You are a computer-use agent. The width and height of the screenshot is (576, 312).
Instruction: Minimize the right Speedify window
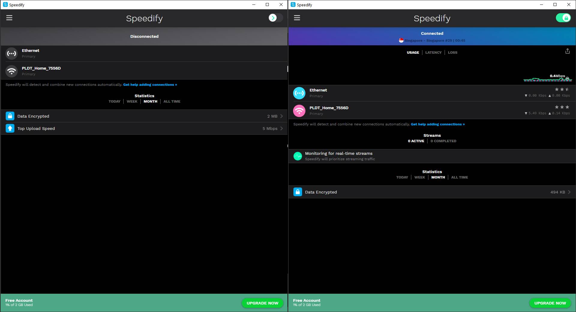click(541, 4)
